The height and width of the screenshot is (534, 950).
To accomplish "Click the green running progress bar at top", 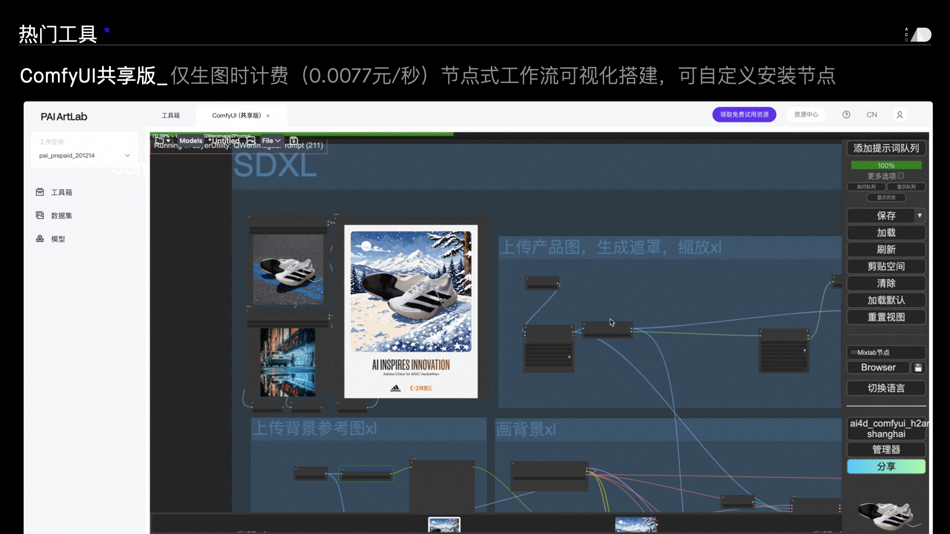I will 302,133.
